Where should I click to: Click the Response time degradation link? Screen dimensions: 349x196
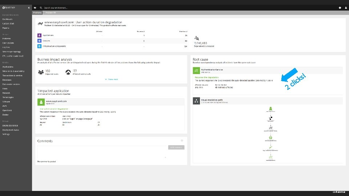(207, 77)
